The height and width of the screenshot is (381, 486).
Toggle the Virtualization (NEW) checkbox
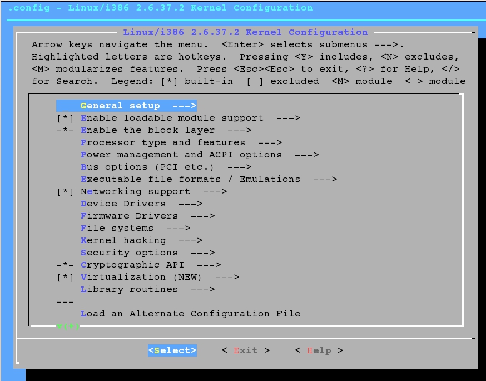pyautogui.click(x=65, y=277)
